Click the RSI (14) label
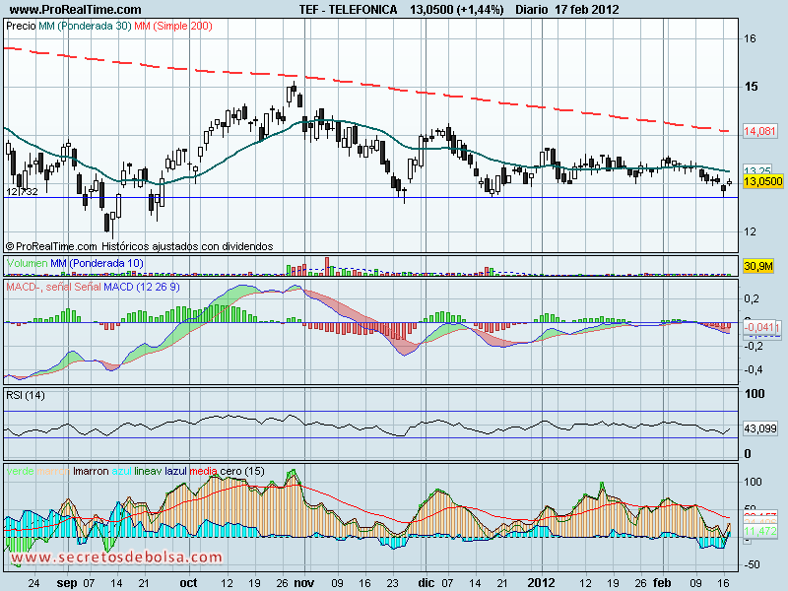Screen dimensions: 788x591 coord(26,395)
